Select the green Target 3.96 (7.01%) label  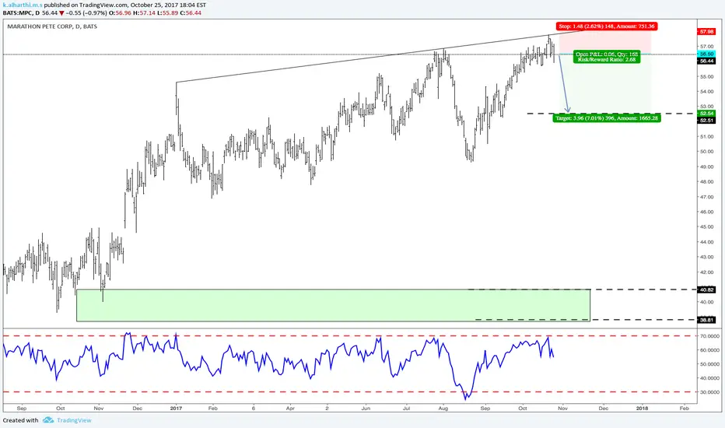pos(607,118)
